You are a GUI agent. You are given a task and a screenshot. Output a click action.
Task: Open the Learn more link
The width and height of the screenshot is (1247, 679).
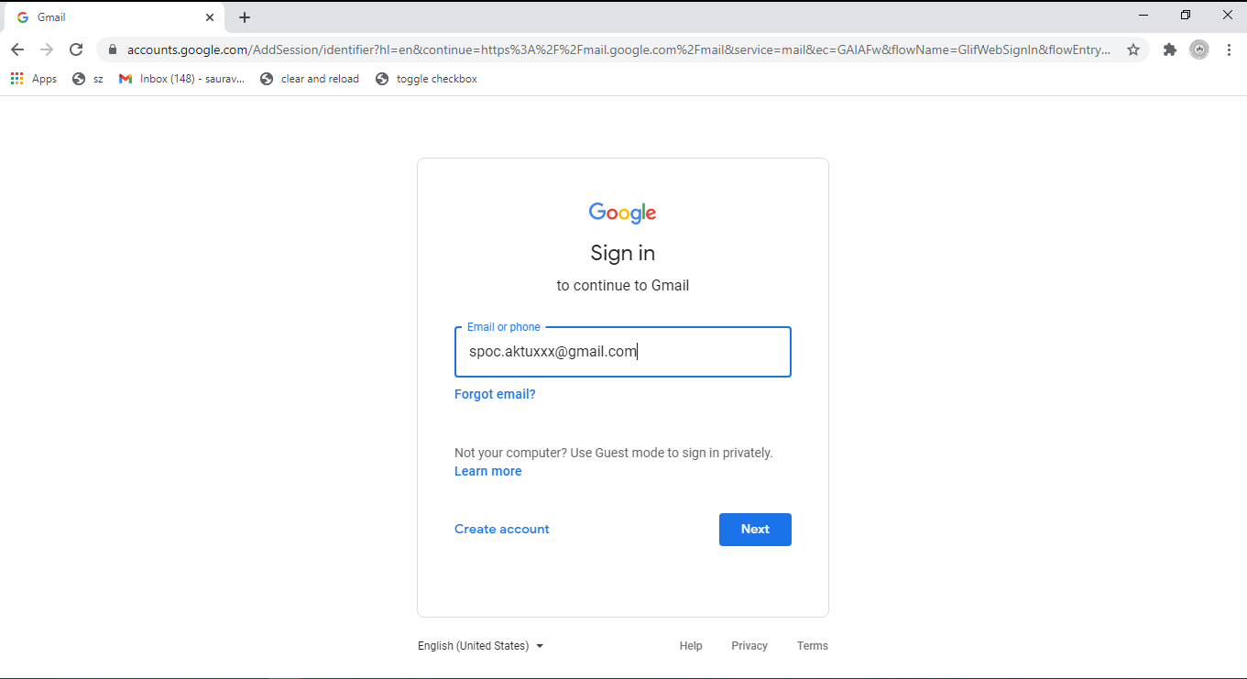pos(487,471)
